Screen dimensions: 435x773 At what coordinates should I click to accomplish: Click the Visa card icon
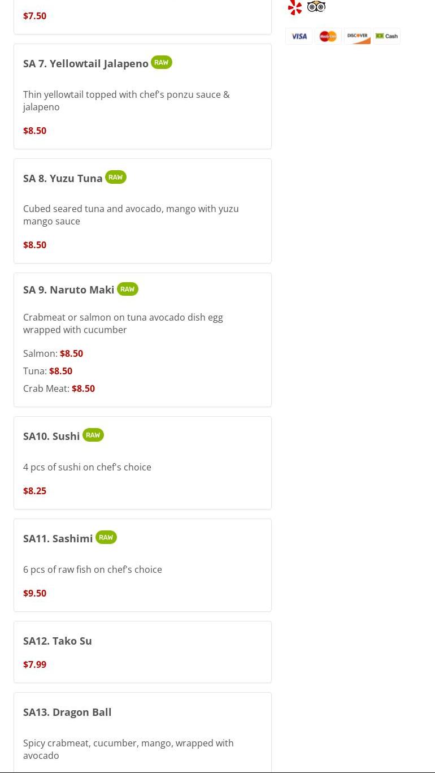(x=299, y=36)
